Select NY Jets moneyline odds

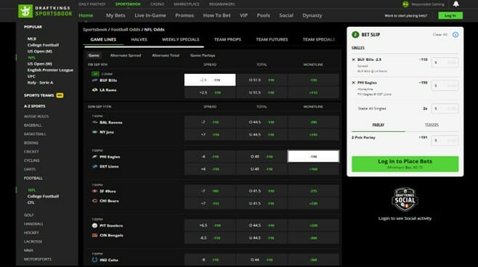point(313,134)
